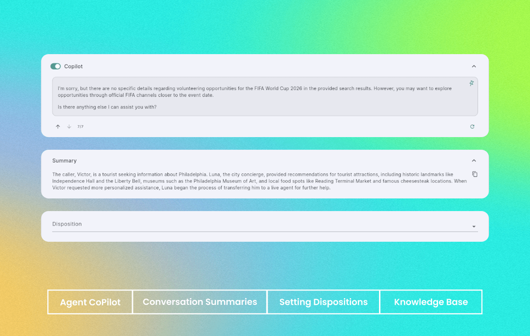Toggle the Copilot switch off
The width and height of the screenshot is (530, 336).
tap(55, 66)
